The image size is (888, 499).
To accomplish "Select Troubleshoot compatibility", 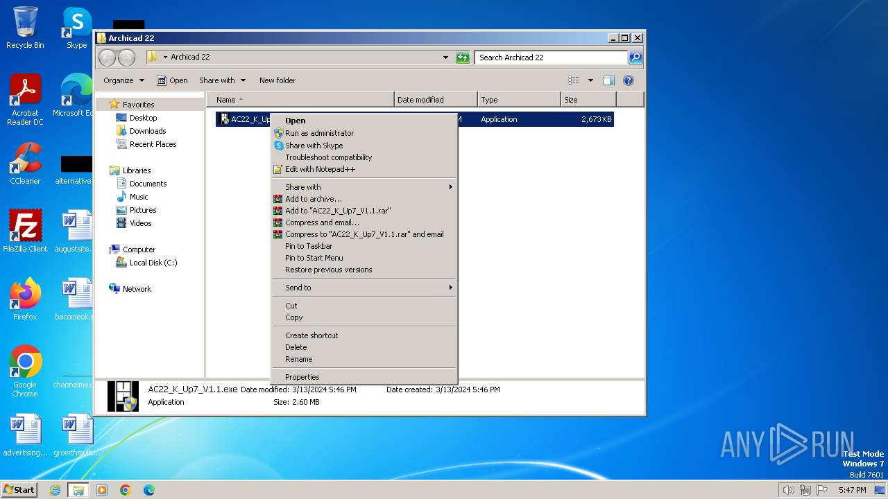I will [364, 157].
